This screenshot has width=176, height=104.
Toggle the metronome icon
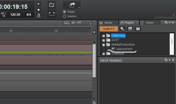[x=39, y=16]
